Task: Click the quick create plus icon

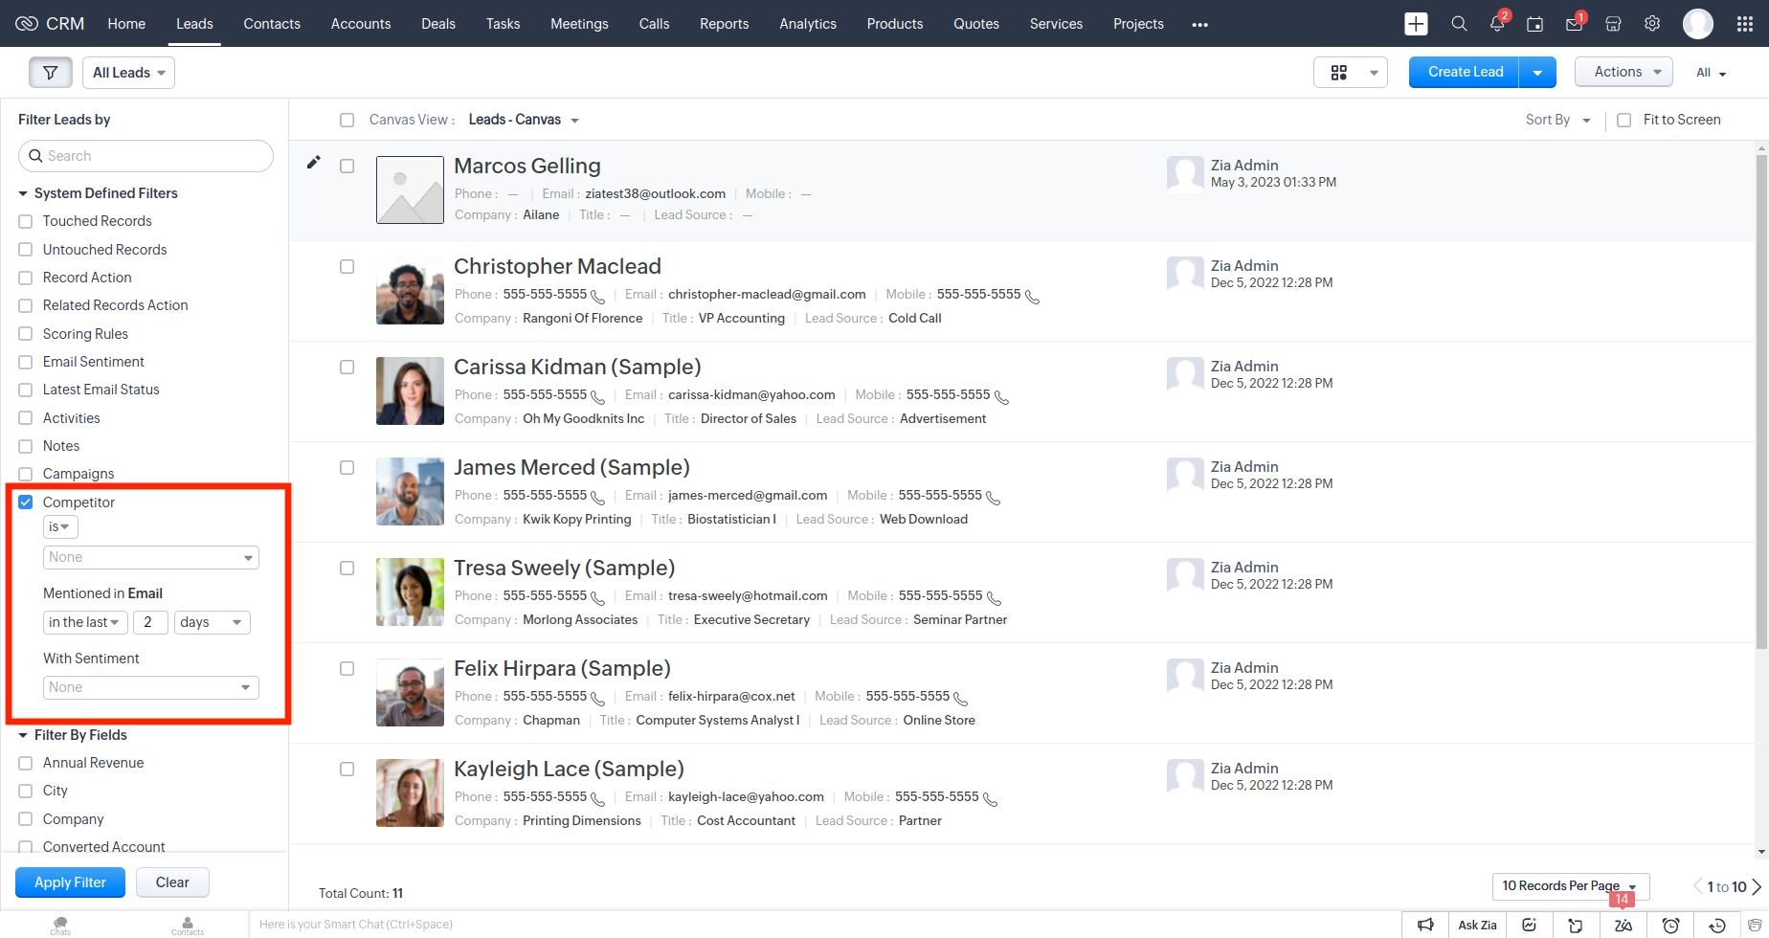Action: click(x=1416, y=24)
